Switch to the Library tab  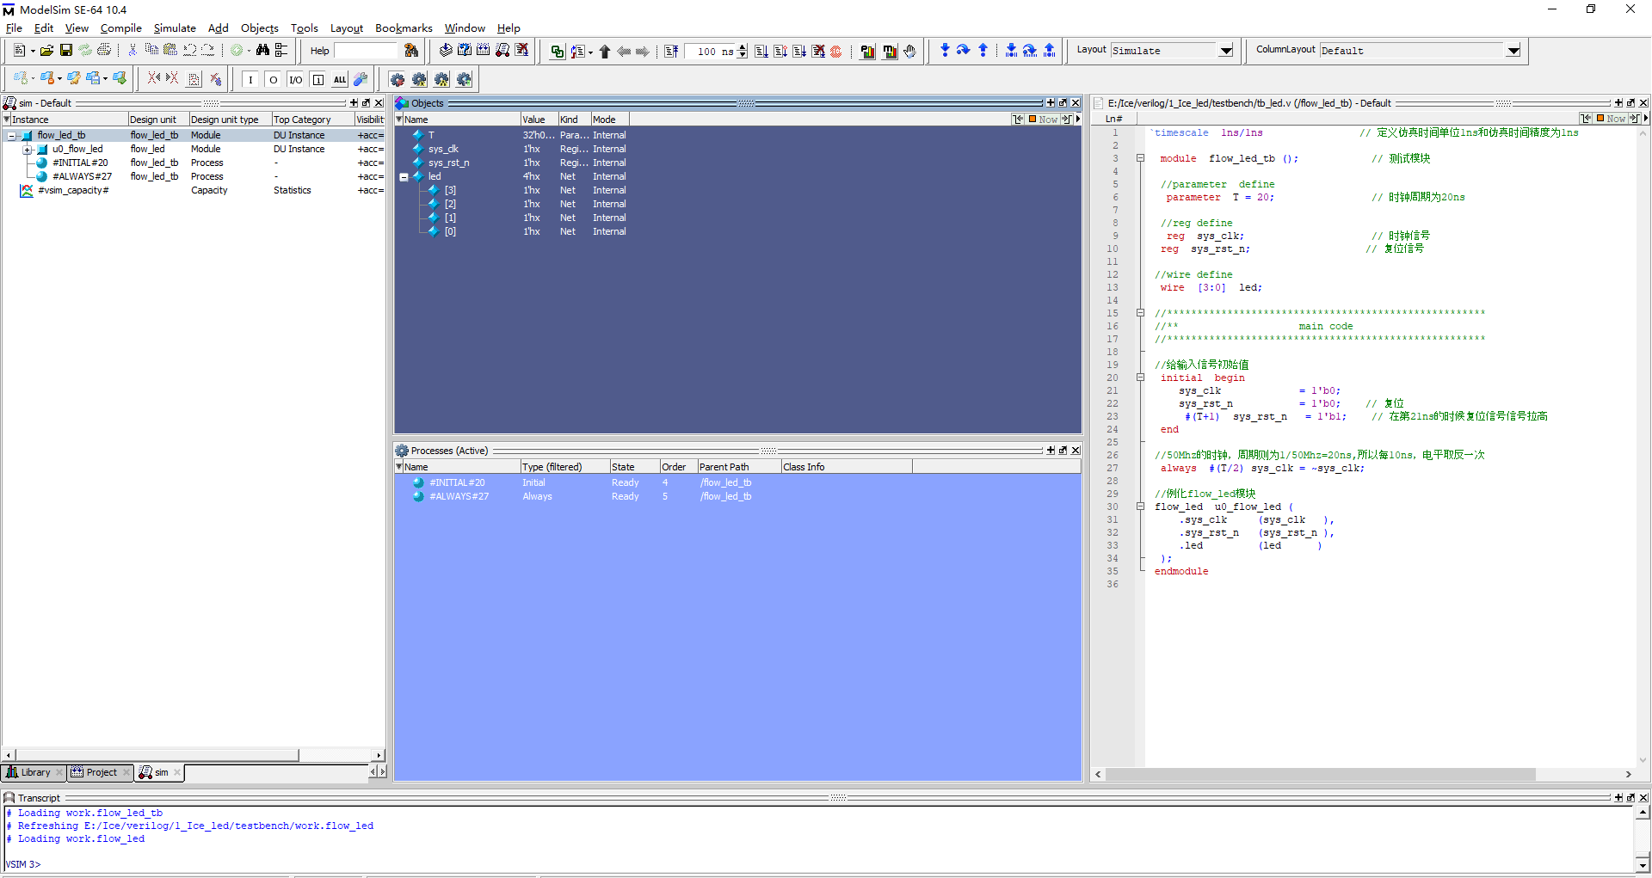[x=33, y=772]
